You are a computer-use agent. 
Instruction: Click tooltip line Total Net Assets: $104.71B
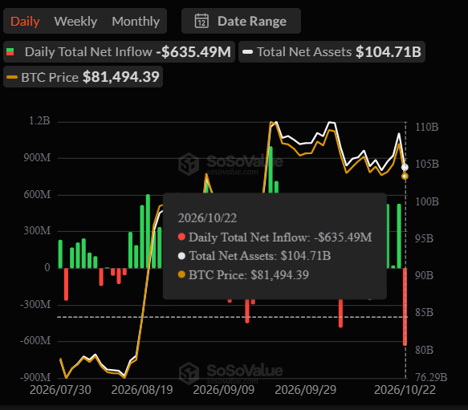(x=254, y=256)
